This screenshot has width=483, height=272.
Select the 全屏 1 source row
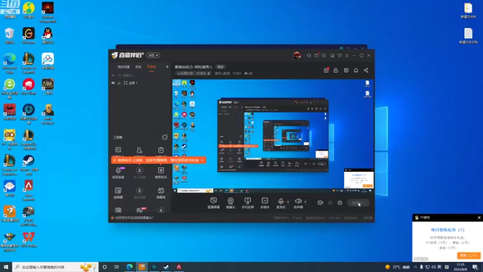tap(140, 83)
